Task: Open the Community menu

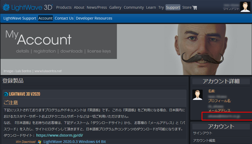Action: pyautogui.click(x=134, y=7)
